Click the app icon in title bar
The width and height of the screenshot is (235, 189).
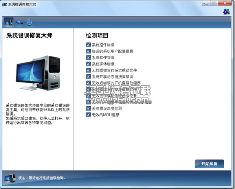click(4, 4)
